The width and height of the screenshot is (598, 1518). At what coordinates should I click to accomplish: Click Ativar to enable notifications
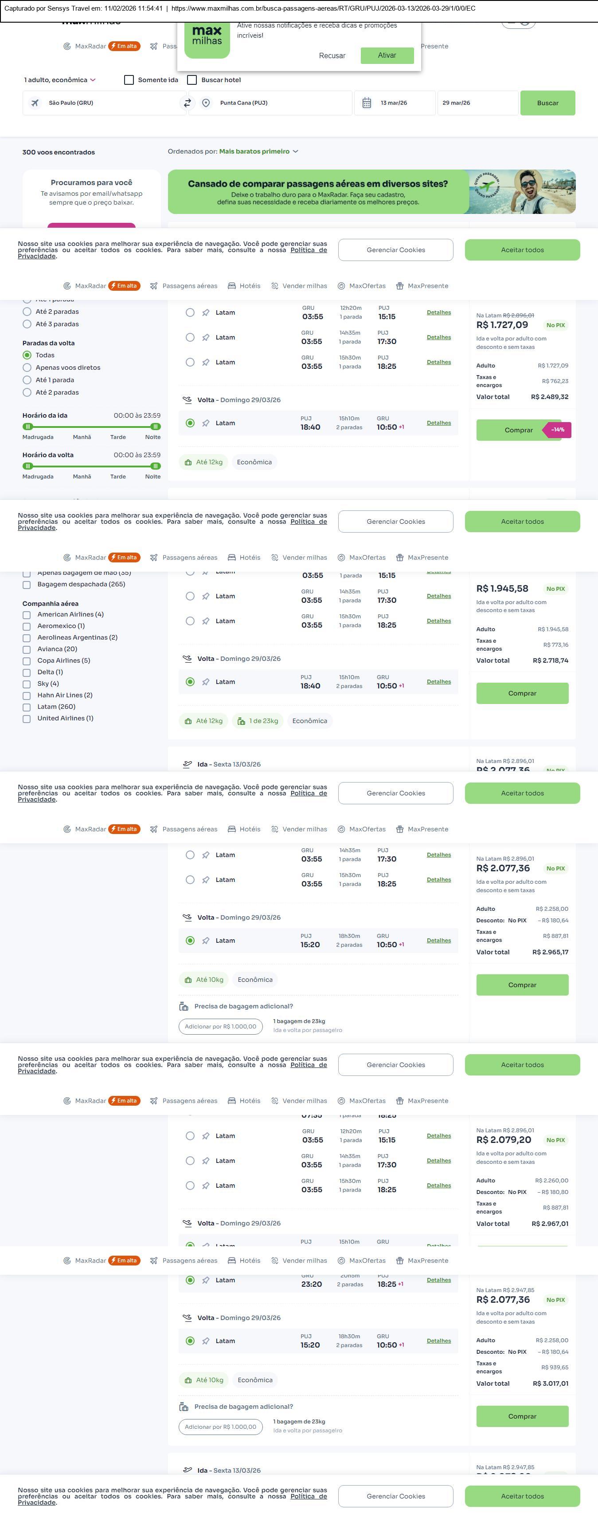tap(387, 55)
